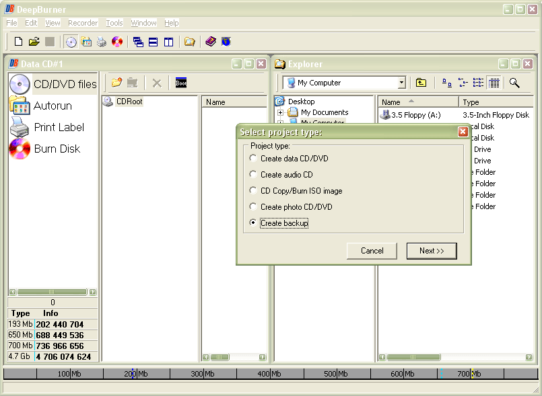Click the magnifier search icon in Explorer

[514, 83]
